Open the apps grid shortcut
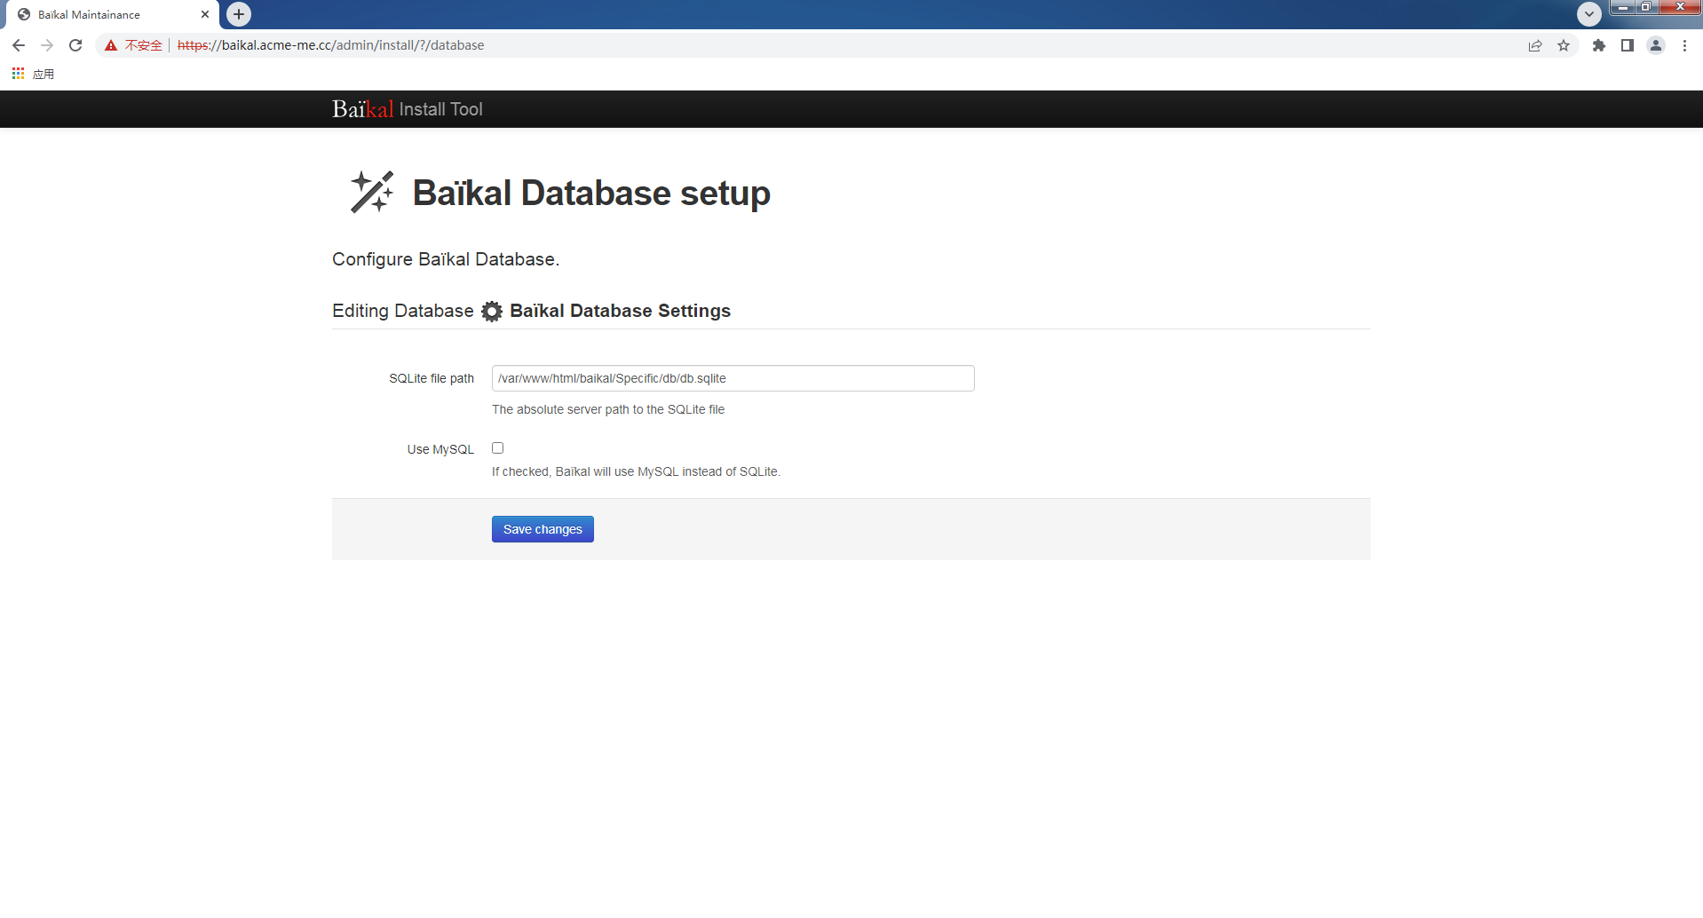 19,74
